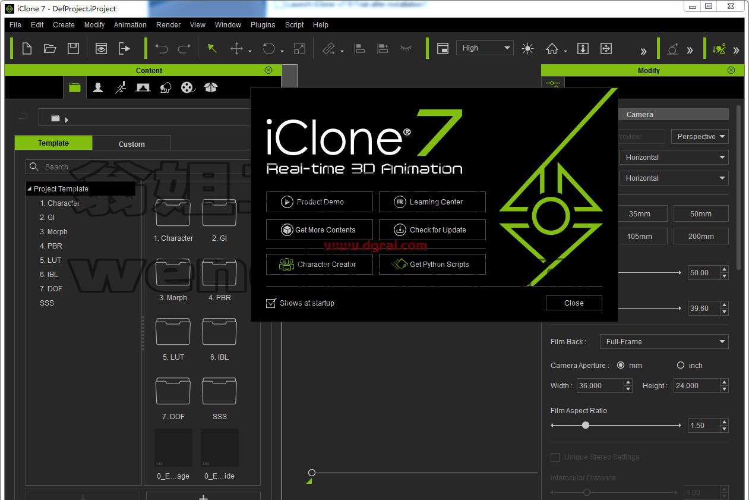This screenshot has width=749, height=500.
Task: Expand toolbar overflow next to camera pan icon
Action: [x=643, y=51]
